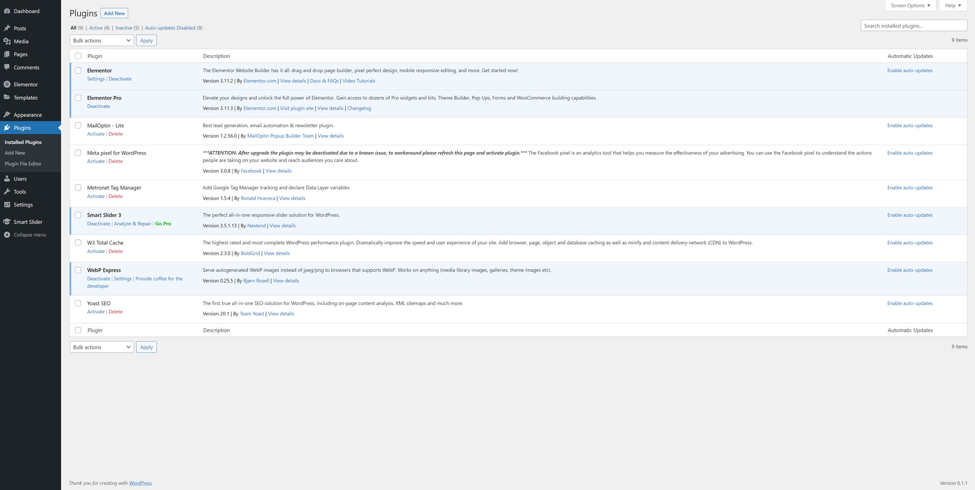Check the WebP Express checkbox
The image size is (975, 490).
78,270
